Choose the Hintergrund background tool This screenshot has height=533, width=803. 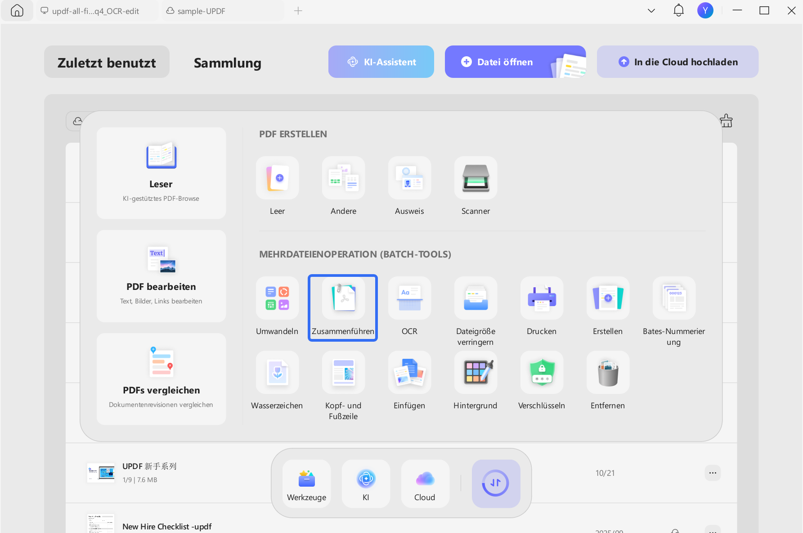tap(476, 372)
